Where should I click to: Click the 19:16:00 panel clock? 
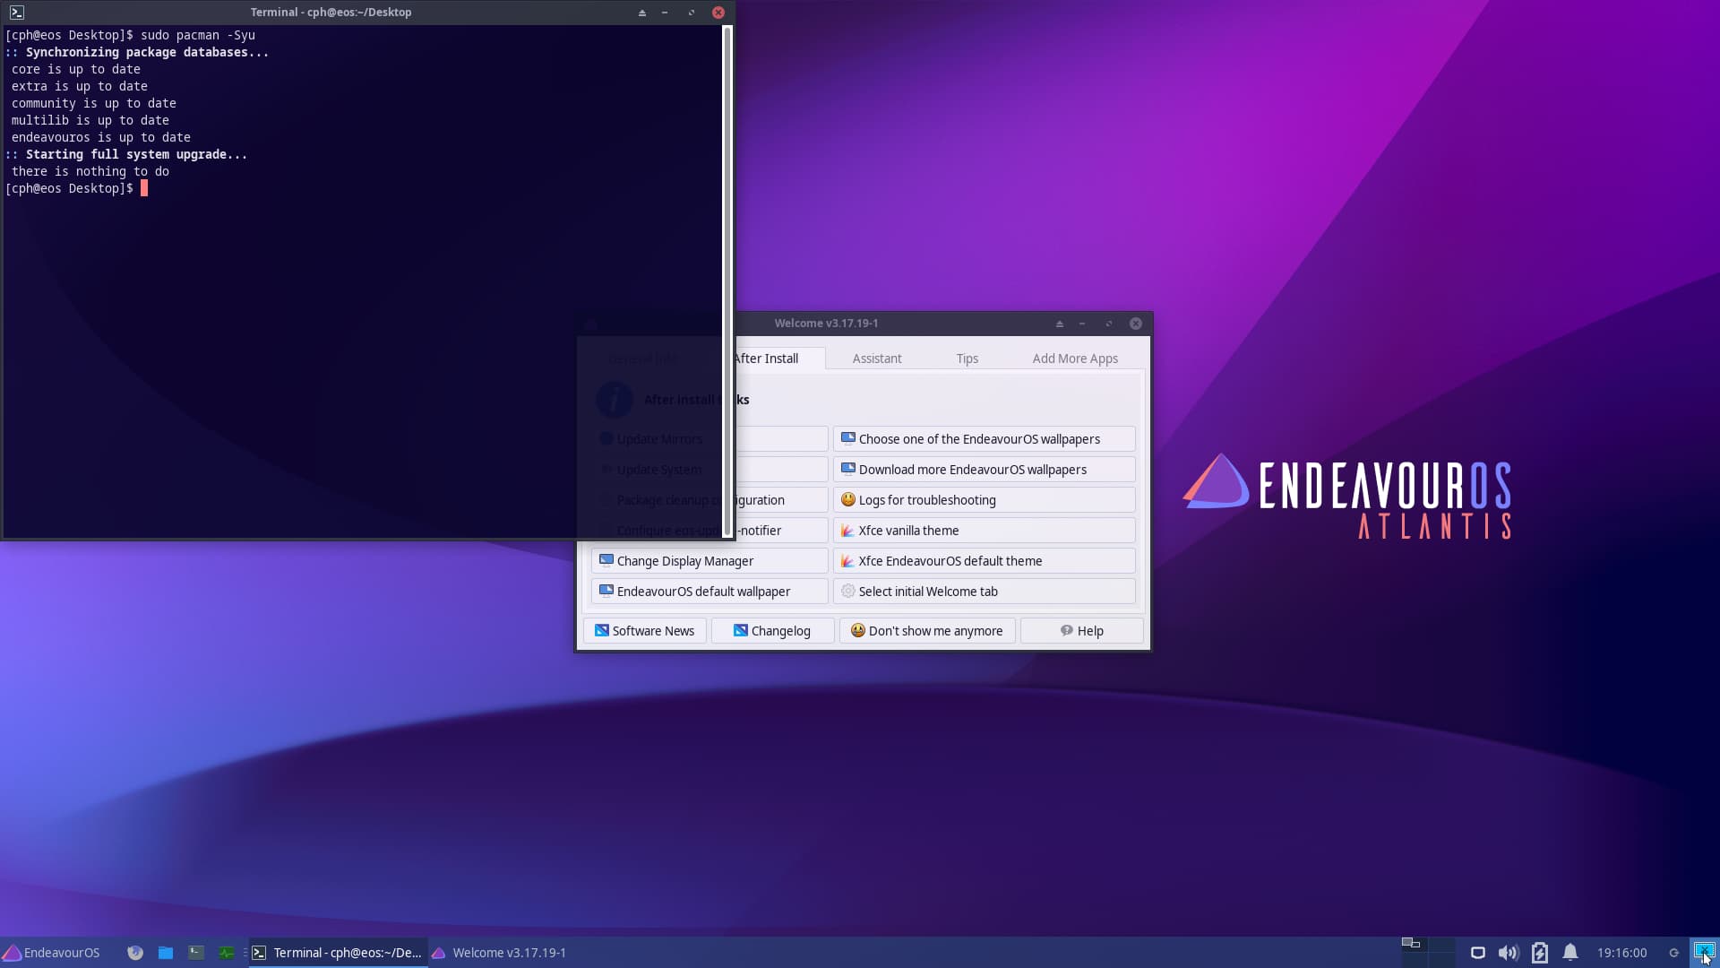(1621, 953)
